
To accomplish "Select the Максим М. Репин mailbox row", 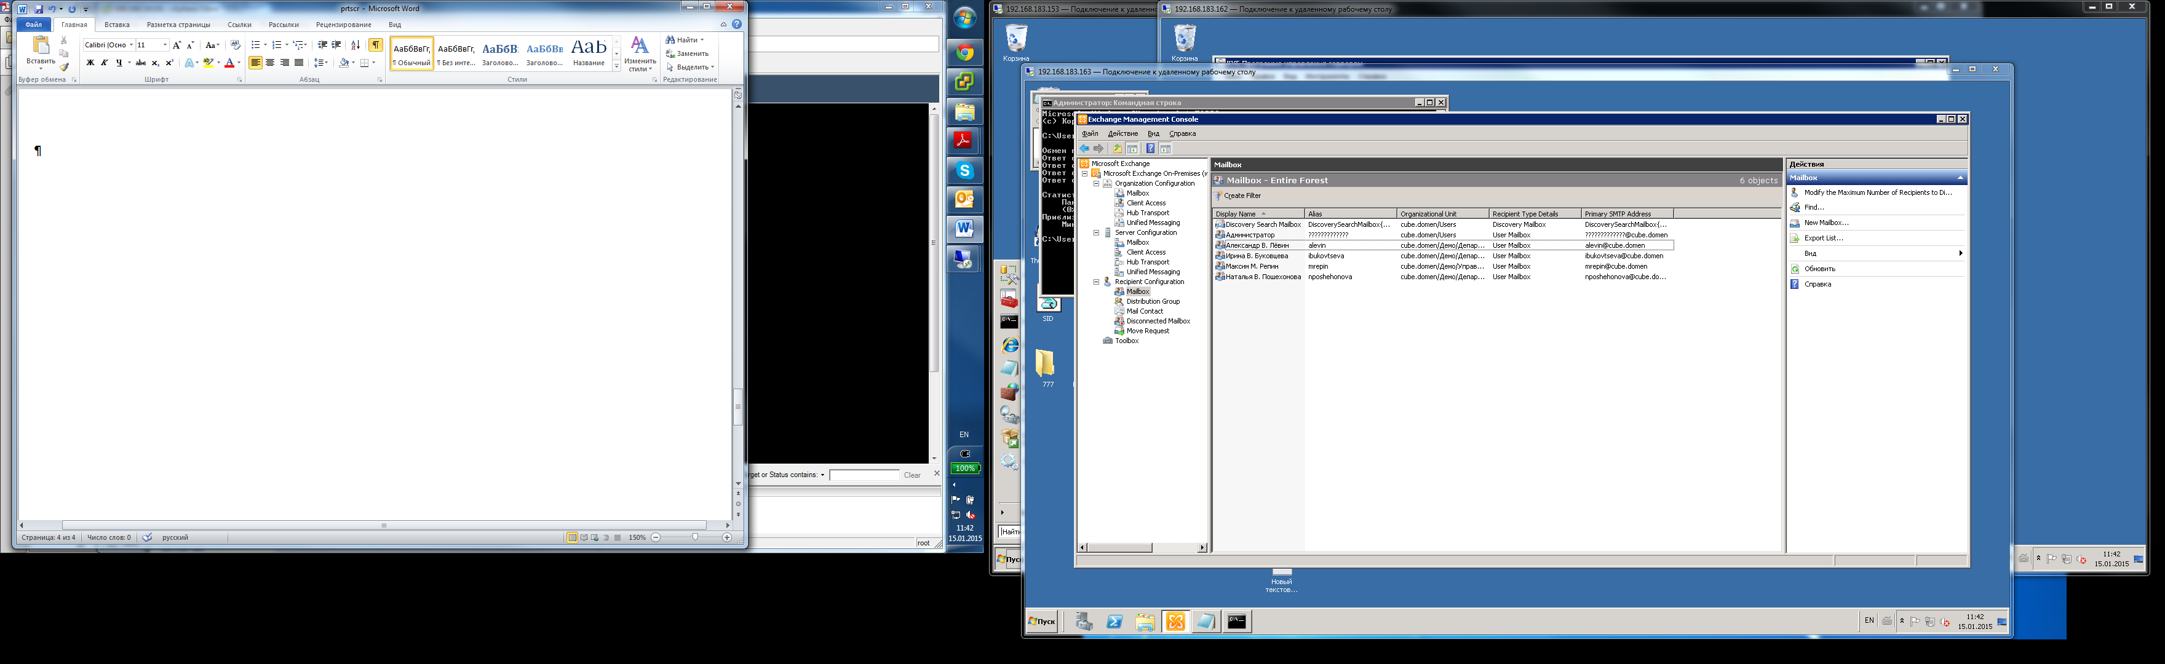I will (1252, 266).
